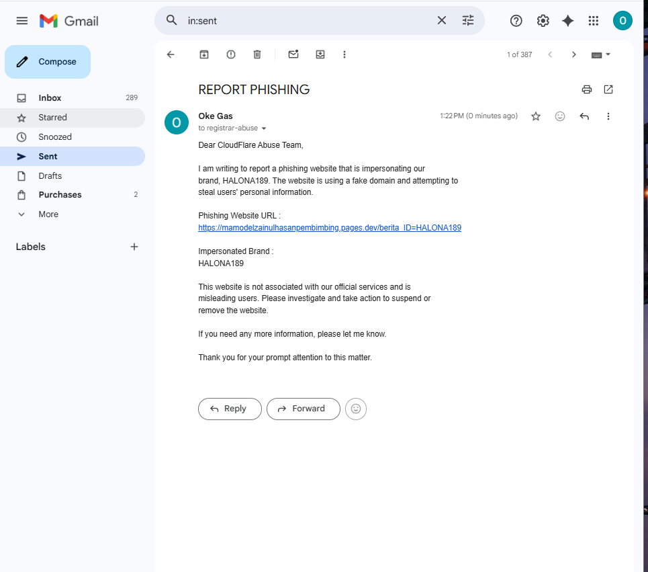This screenshot has width=648, height=572.
Task: Open the phishing website URL link
Action: click(x=330, y=227)
